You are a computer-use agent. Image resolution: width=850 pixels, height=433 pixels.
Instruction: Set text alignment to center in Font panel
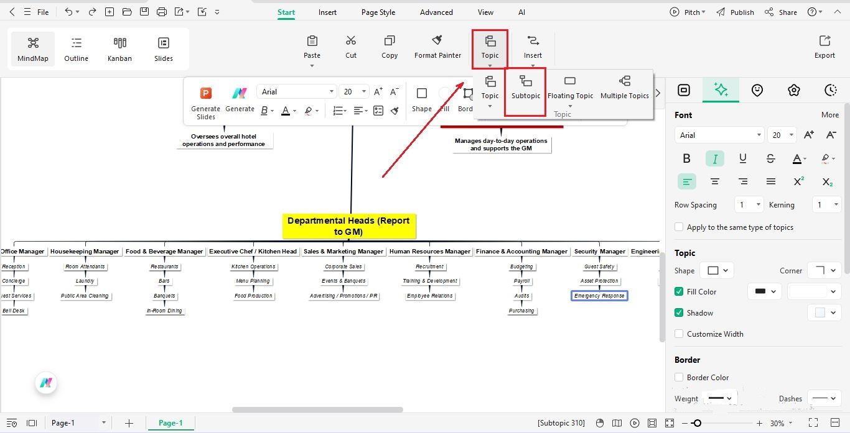pyautogui.click(x=714, y=181)
